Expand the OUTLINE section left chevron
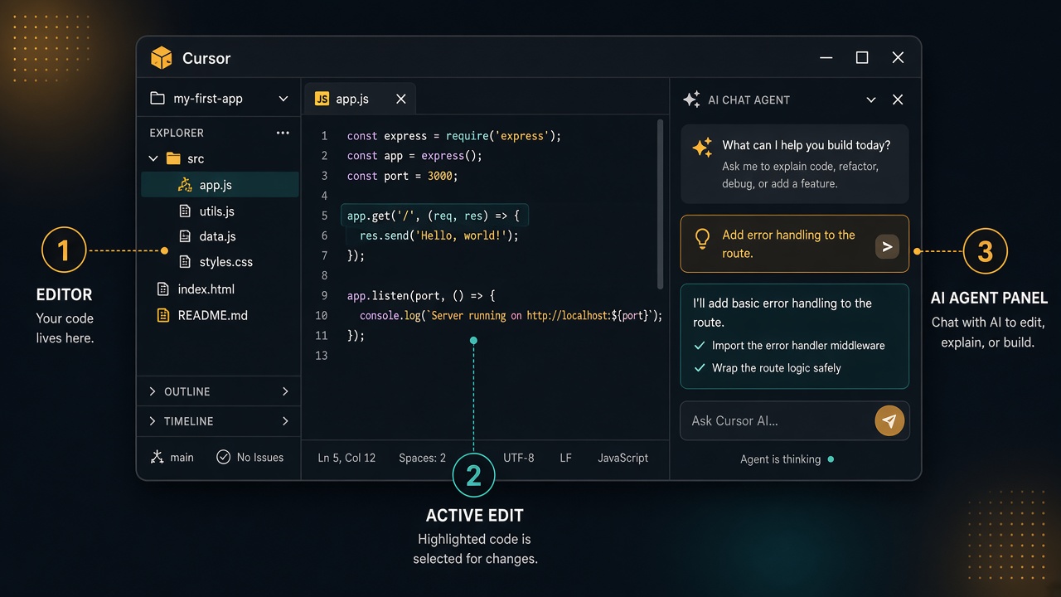The height and width of the screenshot is (597, 1061). 153,391
